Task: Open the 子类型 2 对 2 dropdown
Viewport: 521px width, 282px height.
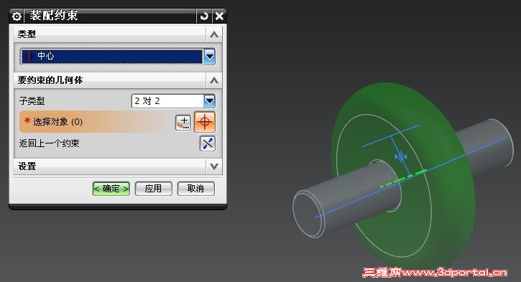Action: (x=210, y=101)
